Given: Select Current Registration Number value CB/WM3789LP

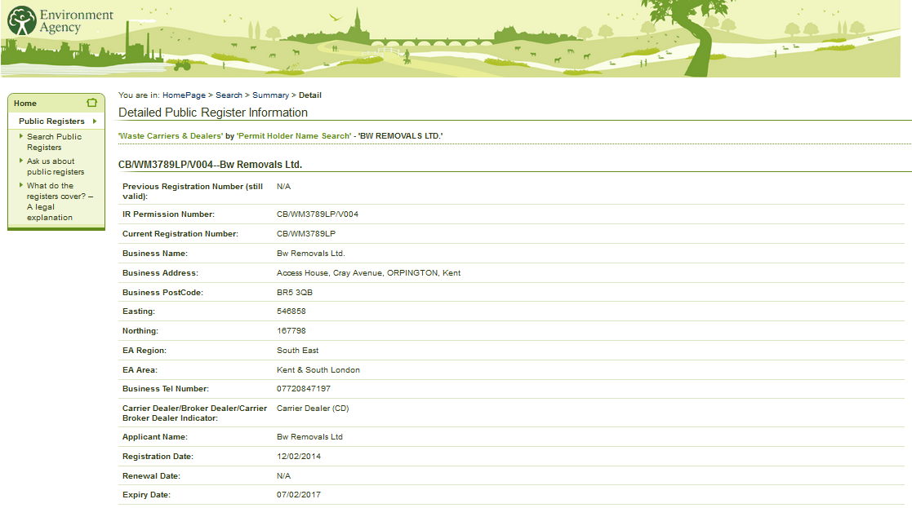Looking at the screenshot, I should pos(306,234).
